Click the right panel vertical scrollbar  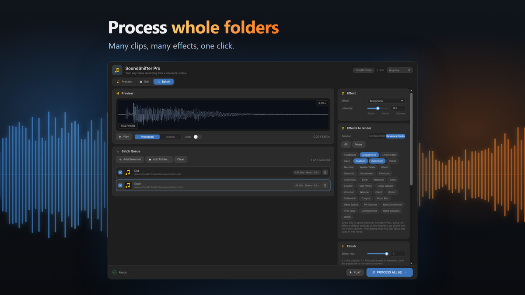411,138
